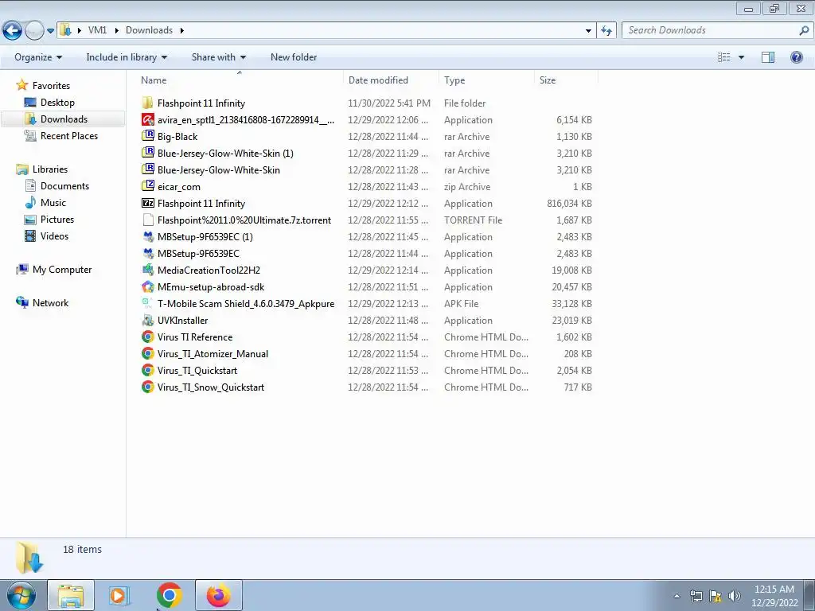Open Firefox from the taskbar

[219, 595]
